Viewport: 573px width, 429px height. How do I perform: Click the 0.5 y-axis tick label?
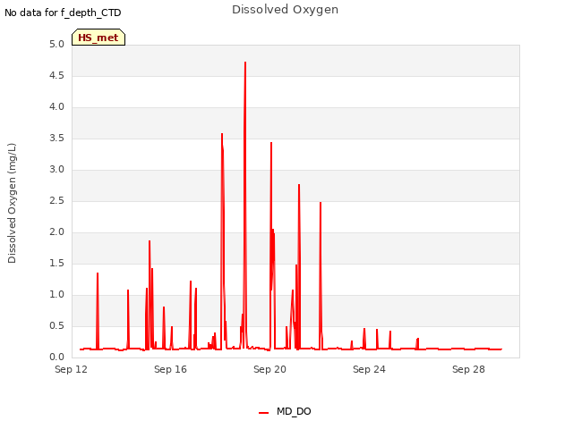pyautogui.click(x=56, y=325)
